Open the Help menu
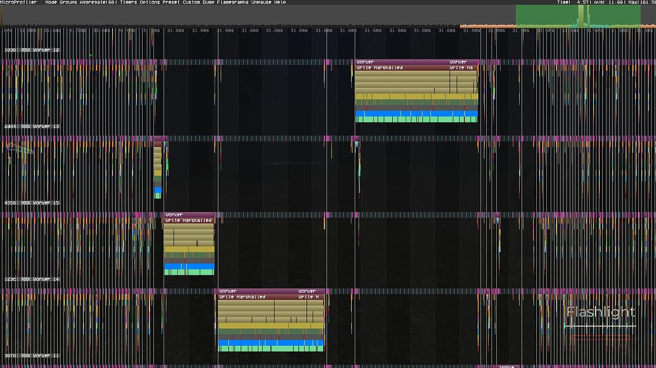 [x=280, y=3]
